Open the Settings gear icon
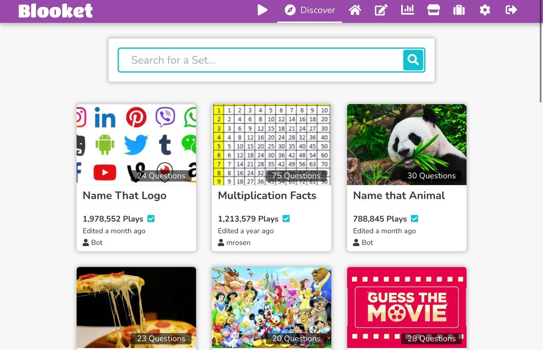The width and height of the screenshot is (543, 350). (485, 10)
